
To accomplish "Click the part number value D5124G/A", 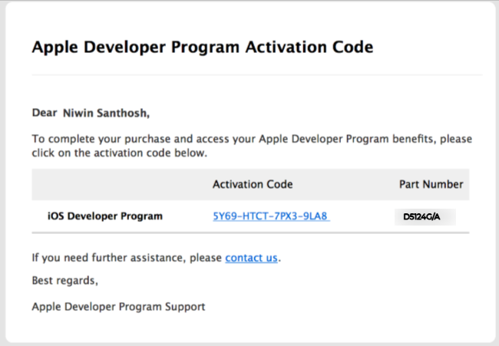I will click(x=424, y=217).
